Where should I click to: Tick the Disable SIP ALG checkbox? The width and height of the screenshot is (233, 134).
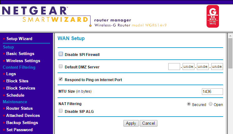click(61, 111)
